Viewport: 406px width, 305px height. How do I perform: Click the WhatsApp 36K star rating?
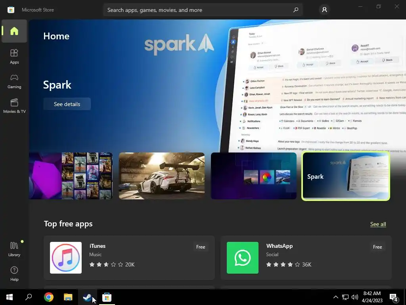[x=289, y=264]
